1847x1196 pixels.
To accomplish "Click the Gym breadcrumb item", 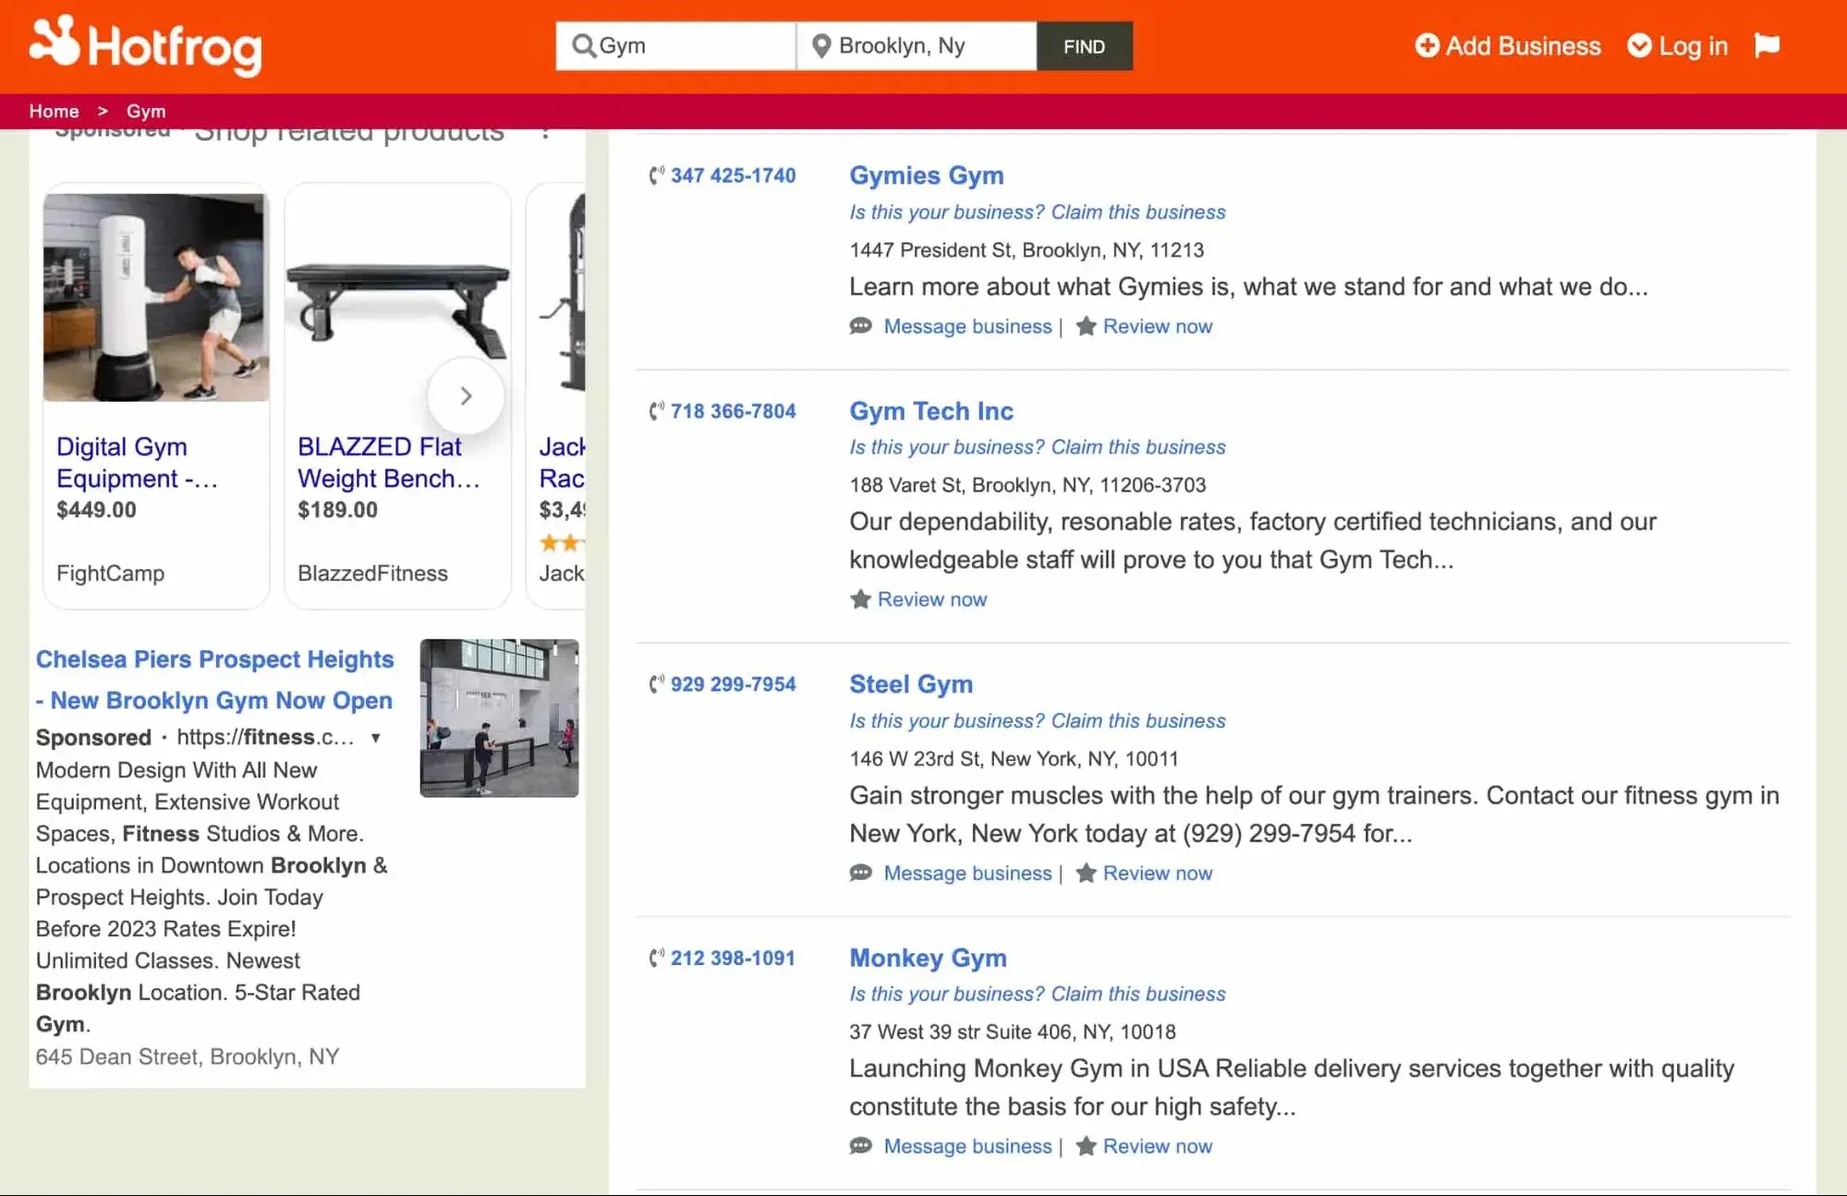I will tap(147, 112).
